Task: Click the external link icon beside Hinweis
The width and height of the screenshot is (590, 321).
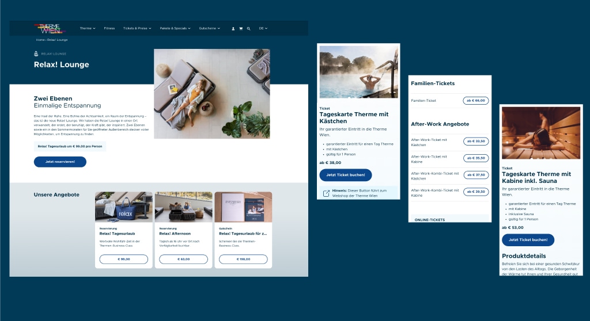Action: tap(326, 193)
